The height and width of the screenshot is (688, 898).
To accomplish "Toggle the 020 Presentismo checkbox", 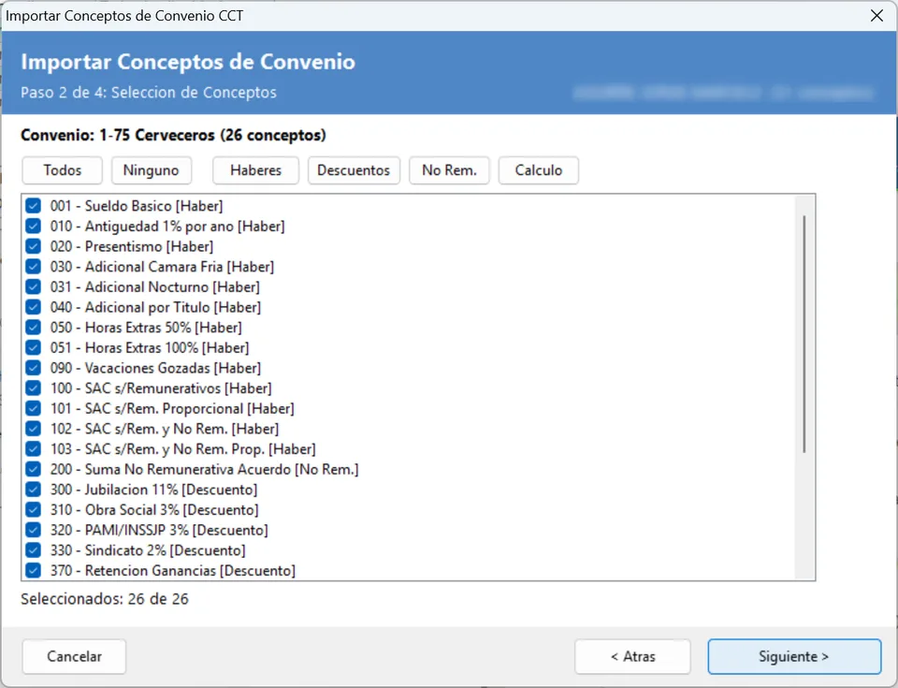I will click(x=34, y=246).
